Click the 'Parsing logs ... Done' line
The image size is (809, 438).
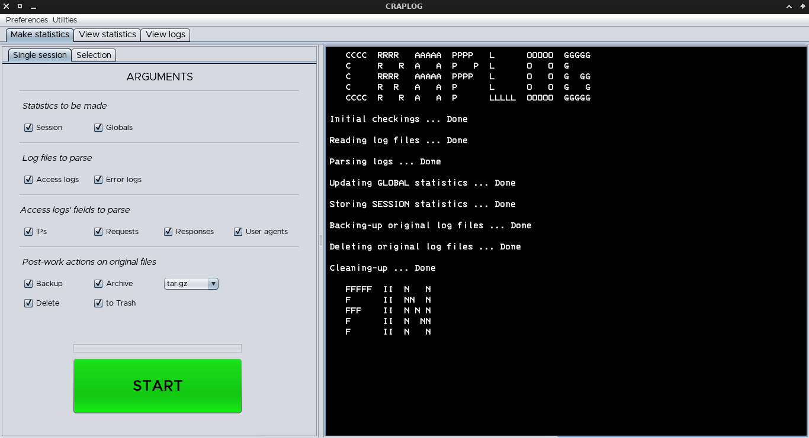385,162
